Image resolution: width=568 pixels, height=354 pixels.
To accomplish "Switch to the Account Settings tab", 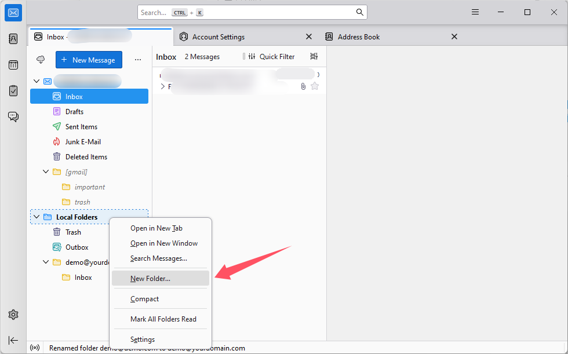I will 218,37.
